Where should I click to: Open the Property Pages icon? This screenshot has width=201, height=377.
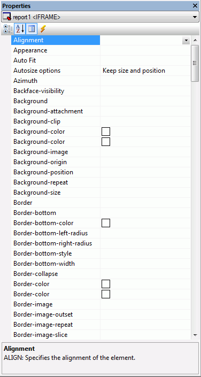click(x=32, y=29)
